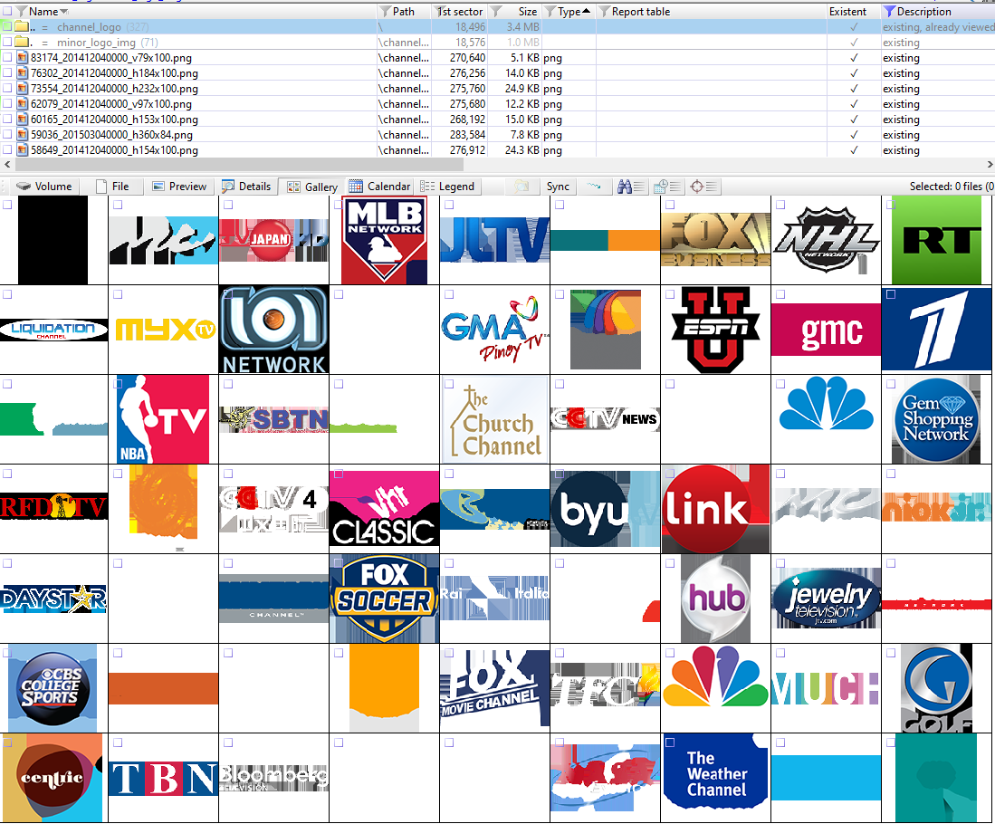Click the active filter icon on Description column
This screenshot has width=995, height=824.
889,12
